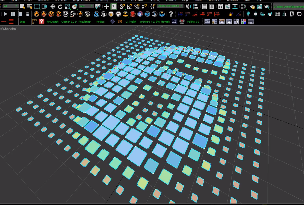Click the Phoenix beer mug preset icon
This screenshot has width=304, height=205.
tap(111, 14)
